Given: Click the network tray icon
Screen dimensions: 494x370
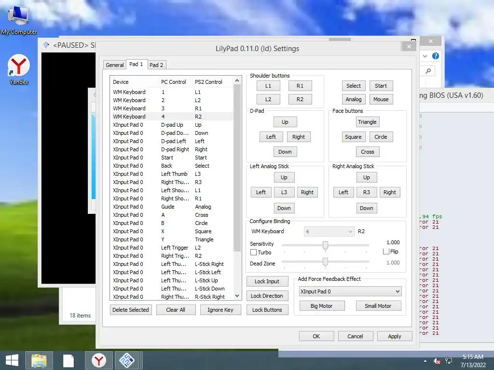Looking at the screenshot, I should tap(449, 361).
